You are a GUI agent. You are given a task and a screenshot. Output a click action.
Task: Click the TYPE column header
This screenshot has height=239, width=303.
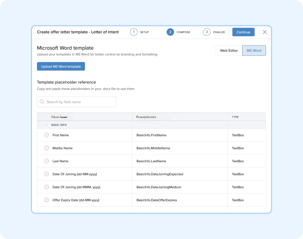click(x=235, y=117)
